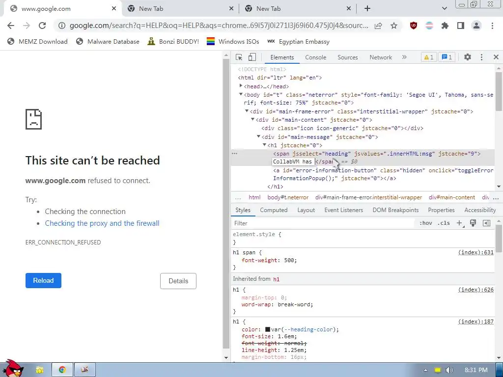
Task: Collapse the main-content div node
Action: pyautogui.click(x=253, y=119)
